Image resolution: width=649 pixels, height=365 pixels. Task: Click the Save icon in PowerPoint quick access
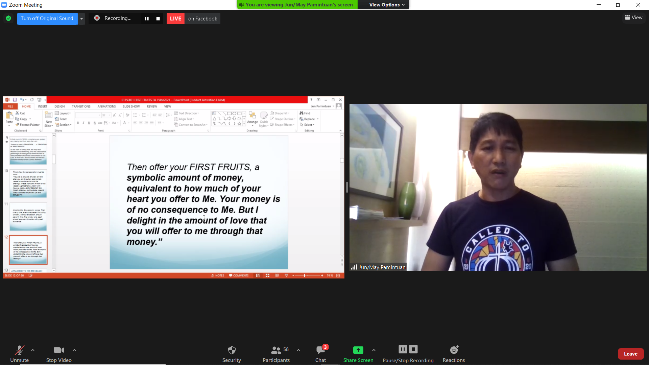(15, 100)
